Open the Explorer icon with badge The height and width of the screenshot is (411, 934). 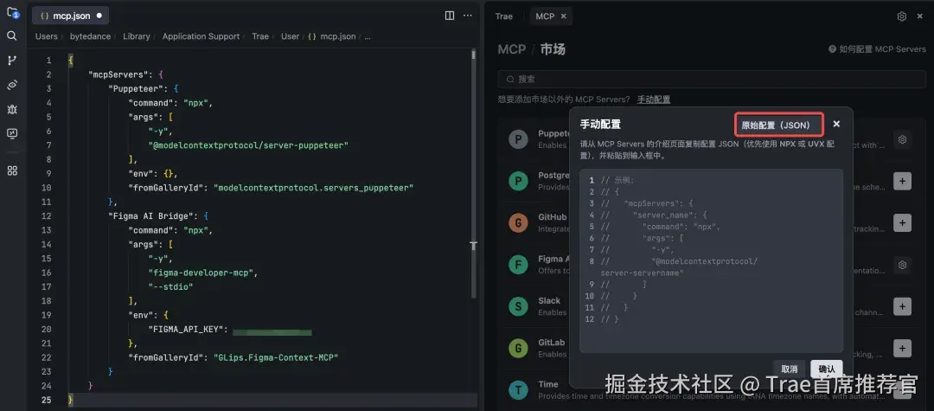[12, 12]
